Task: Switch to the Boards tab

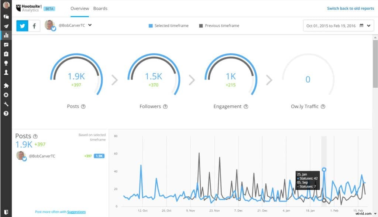Action: pos(100,8)
